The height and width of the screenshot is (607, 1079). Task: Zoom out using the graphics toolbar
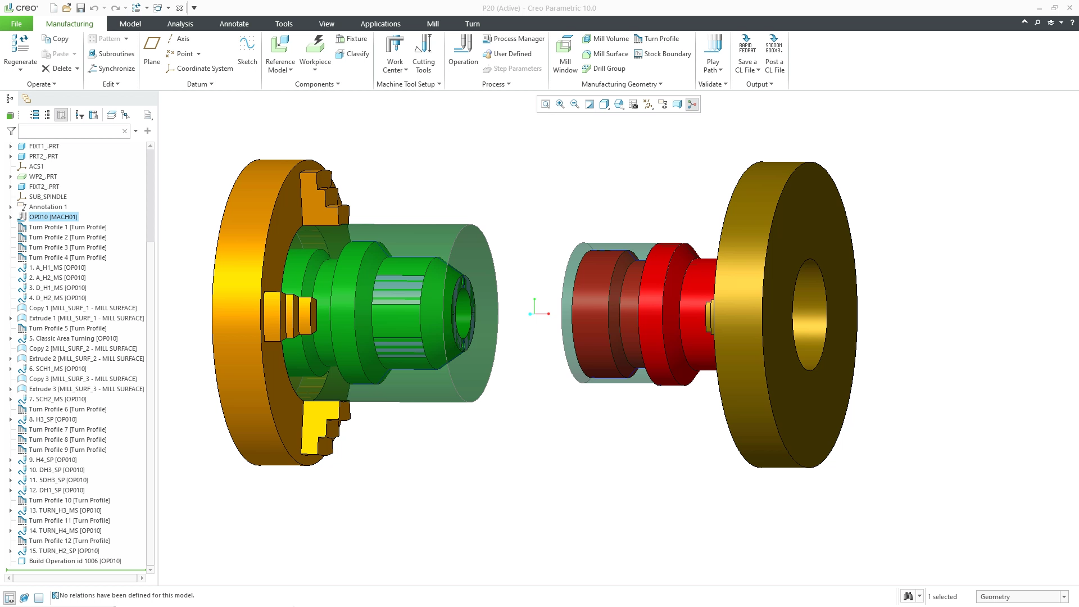click(574, 105)
